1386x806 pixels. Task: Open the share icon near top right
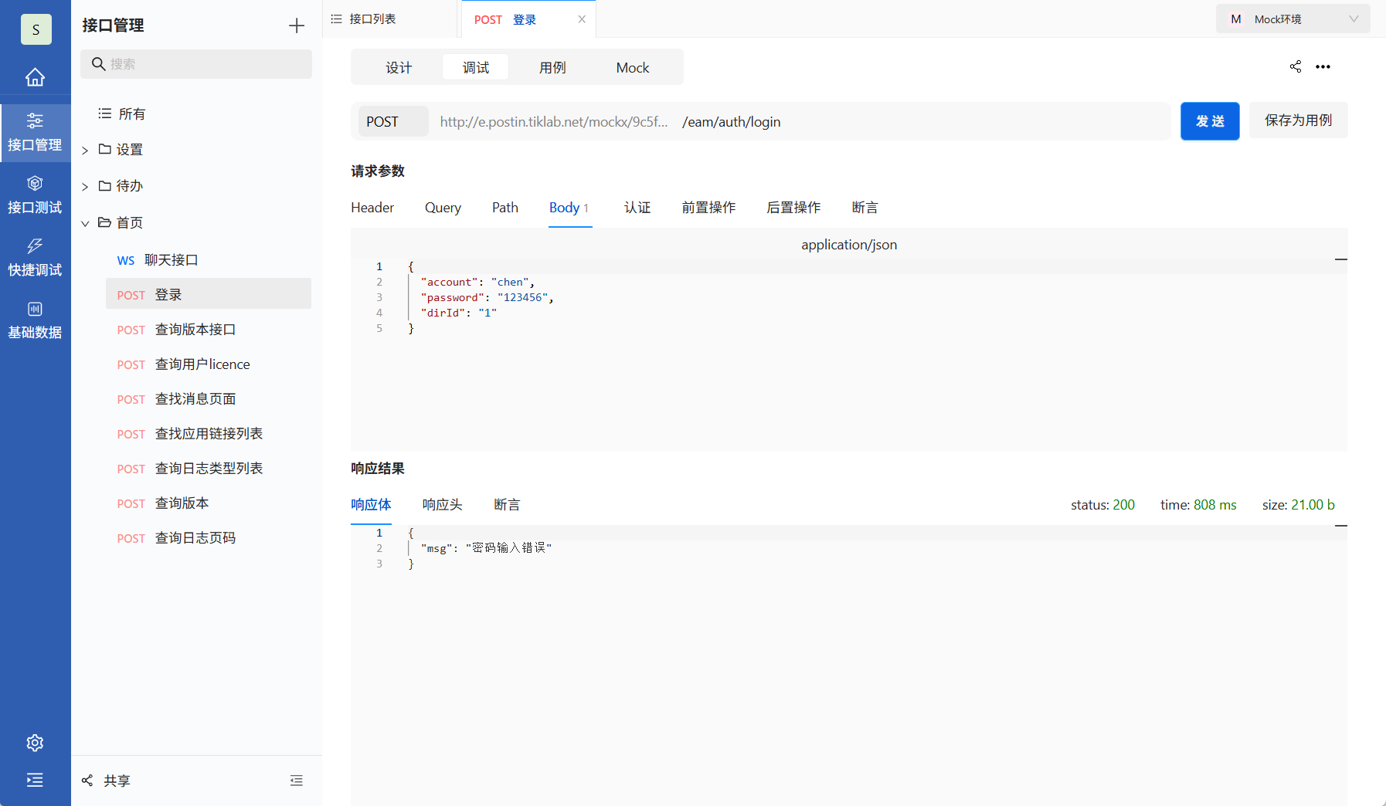[x=1295, y=66]
